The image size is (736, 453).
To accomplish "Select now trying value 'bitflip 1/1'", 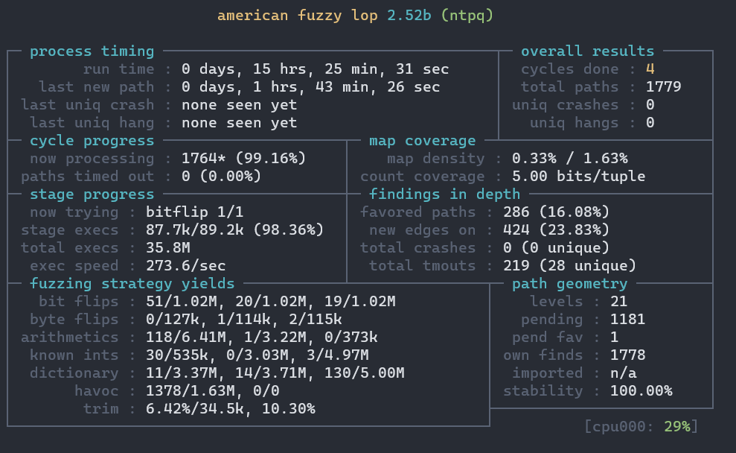I will coord(195,212).
